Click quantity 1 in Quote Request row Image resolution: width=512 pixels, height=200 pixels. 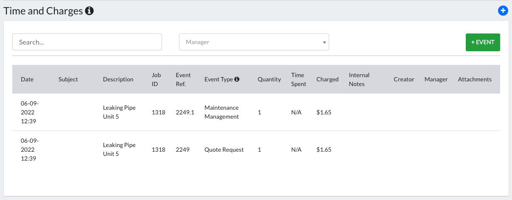pos(260,150)
